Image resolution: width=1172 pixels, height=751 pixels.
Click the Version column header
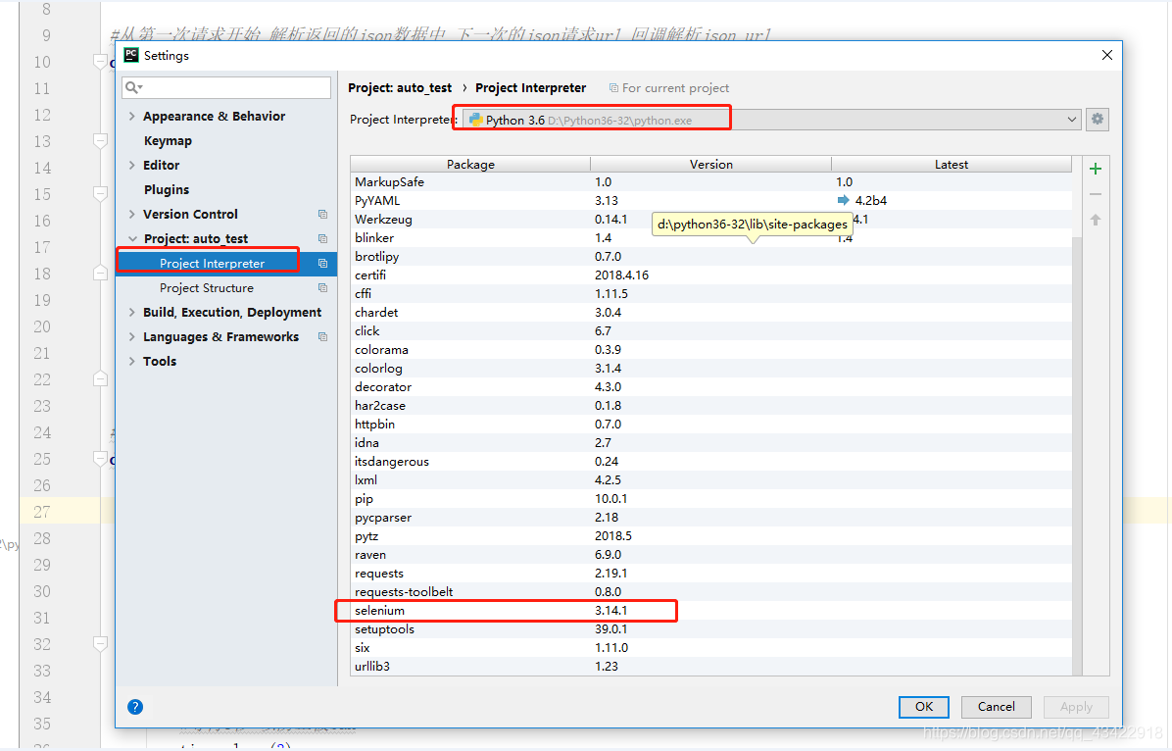click(710, 165)
